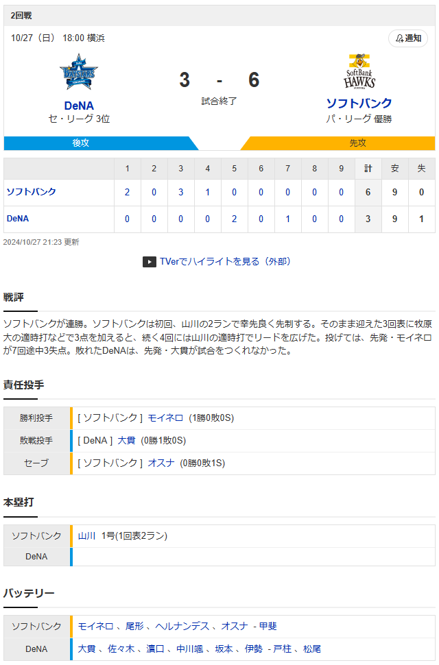Click the 2024/10/27 21:23 更新 timestamp

pos(41,242)
